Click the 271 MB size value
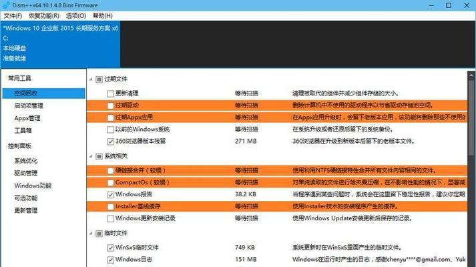Image resolution: width=476 pixels, height=267 pixels. pos(246,141)
